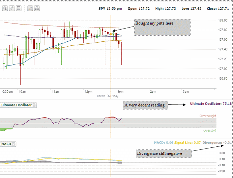Screen dimensions: 233x178
Task: Click the orange crosshair dot on price chart
Action: pyautogui.click(x=111, y=34)
